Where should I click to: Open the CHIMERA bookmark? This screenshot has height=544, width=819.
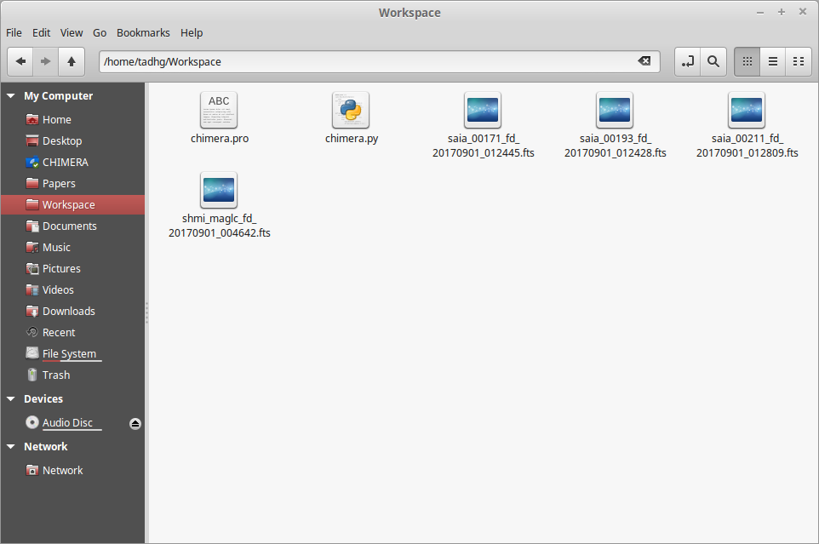(73, 163)
